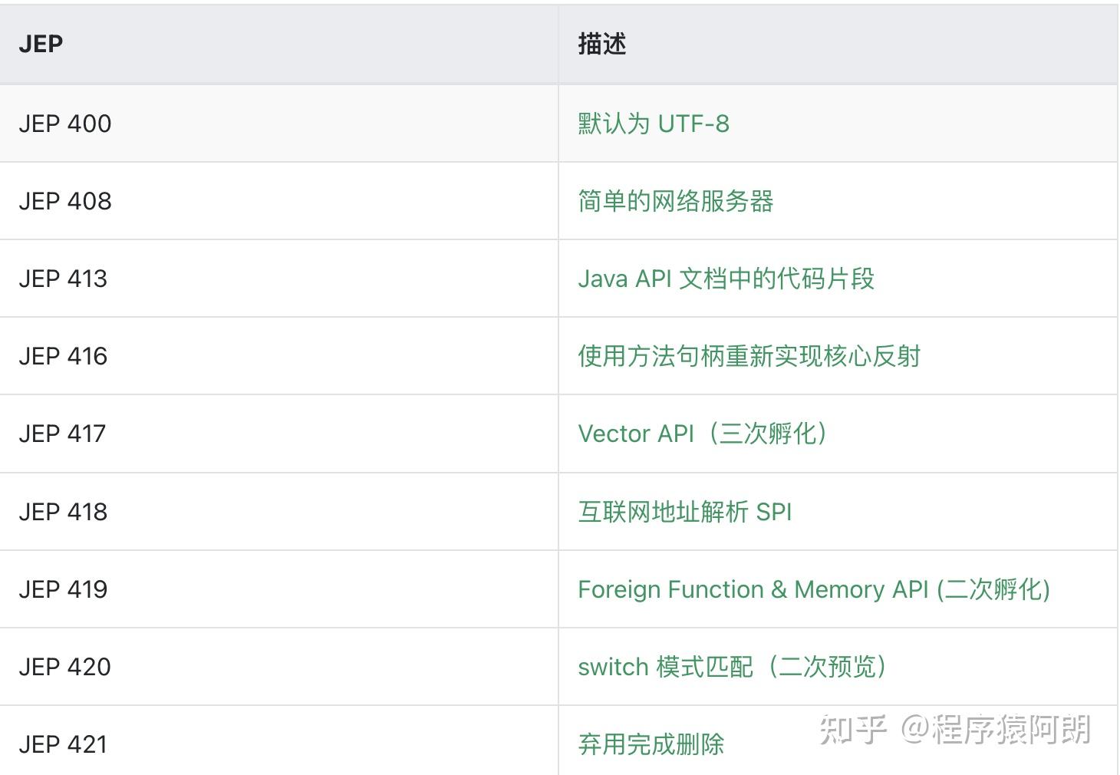Open the "默认为 UTF-8" link for JEP 400
The image size is (1120, 775).
pyautogui.click(x=652, y=124)
